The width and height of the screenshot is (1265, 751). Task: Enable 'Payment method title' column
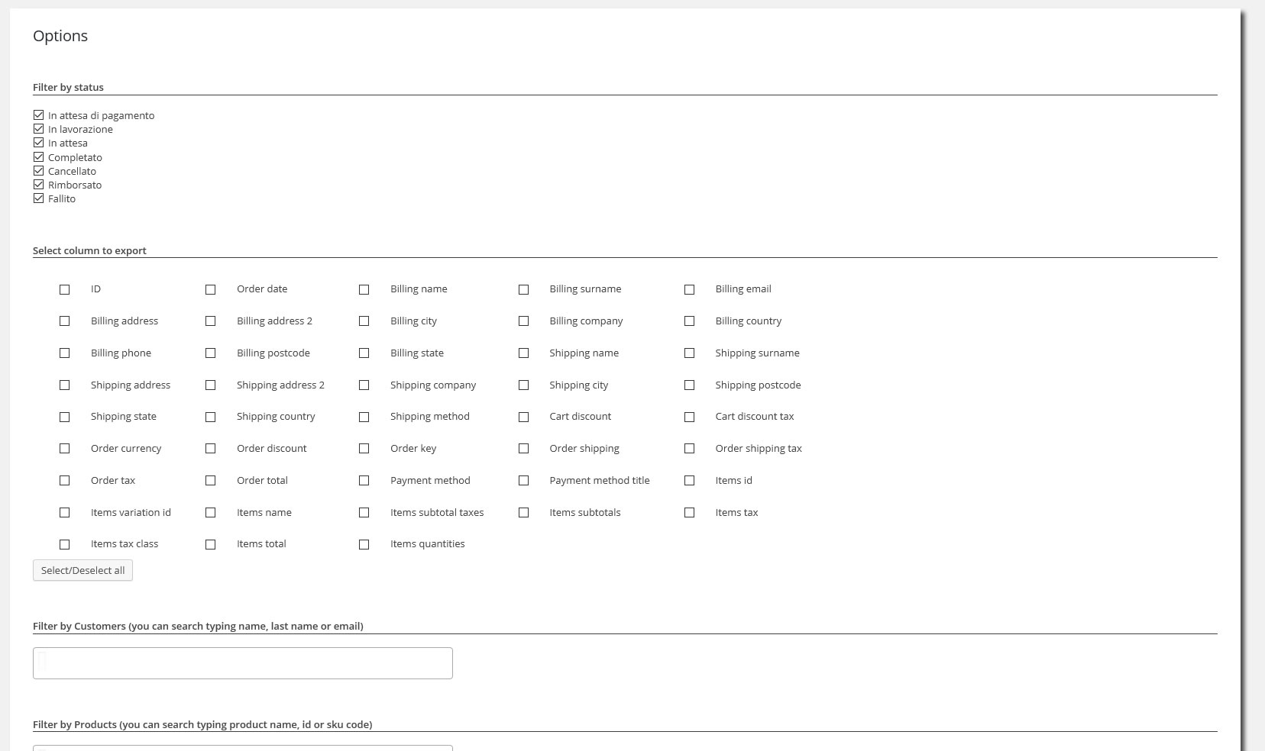[524, 481]
